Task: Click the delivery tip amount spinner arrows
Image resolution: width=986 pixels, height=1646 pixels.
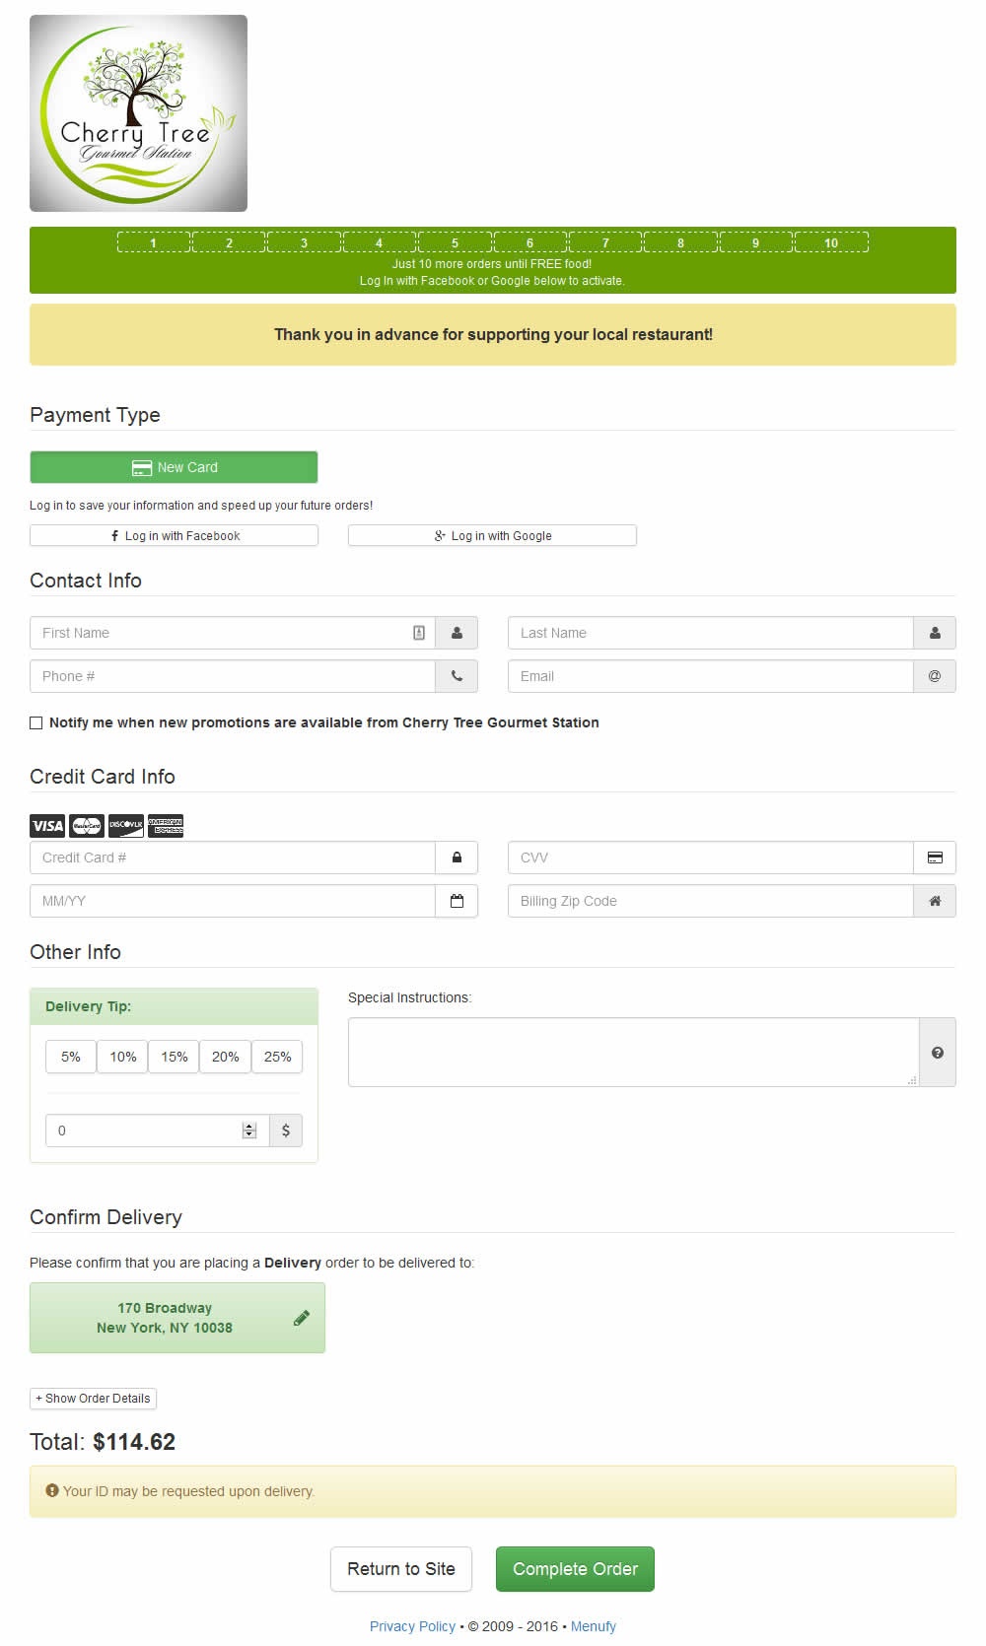Action: tap(249, 1131)
